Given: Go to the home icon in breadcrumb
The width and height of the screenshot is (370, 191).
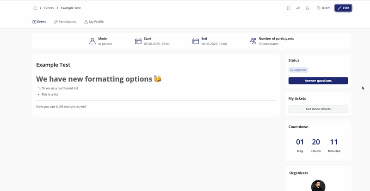Looking at the screenshot, I should 35,8.
